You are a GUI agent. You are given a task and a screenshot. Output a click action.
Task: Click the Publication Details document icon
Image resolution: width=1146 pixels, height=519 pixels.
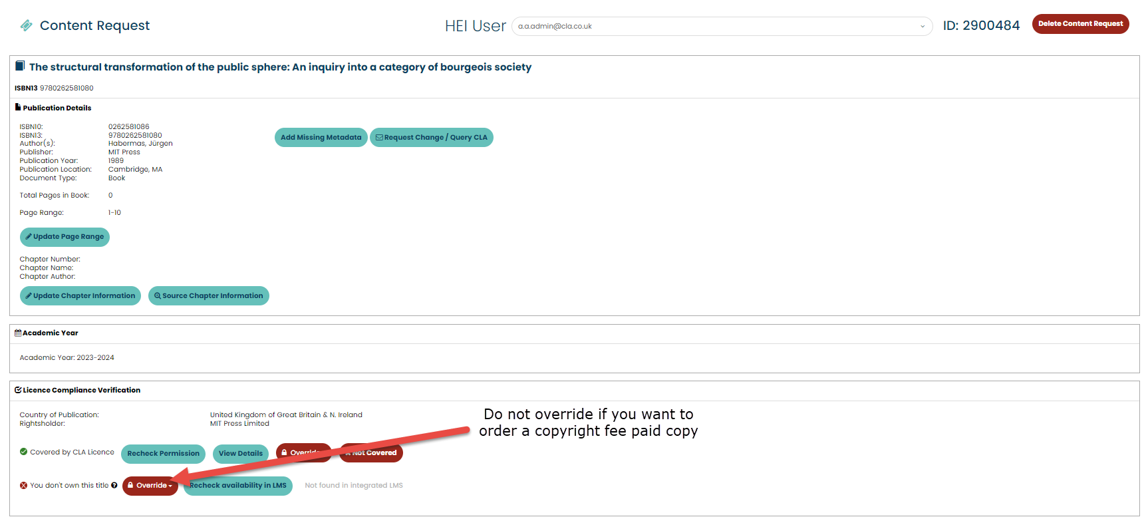pyautogui.click(x=18, y=107)
